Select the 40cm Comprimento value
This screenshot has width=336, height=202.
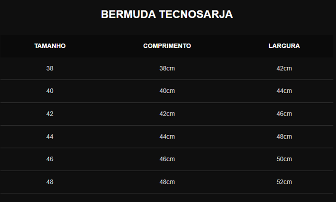click(x=167, y=91)
